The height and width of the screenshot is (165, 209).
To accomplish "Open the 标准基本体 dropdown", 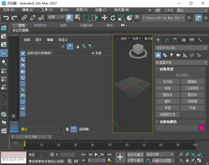I will [181, 62].
